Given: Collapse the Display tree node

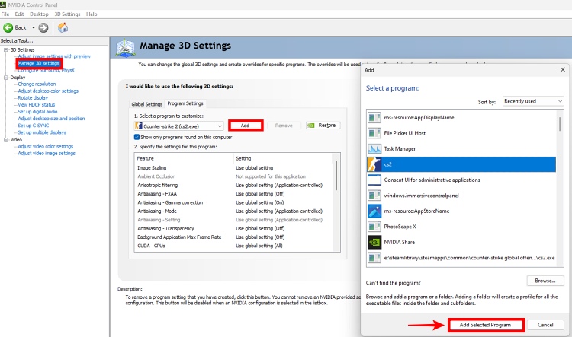Looking at the screenshot, I should point(5,77).
